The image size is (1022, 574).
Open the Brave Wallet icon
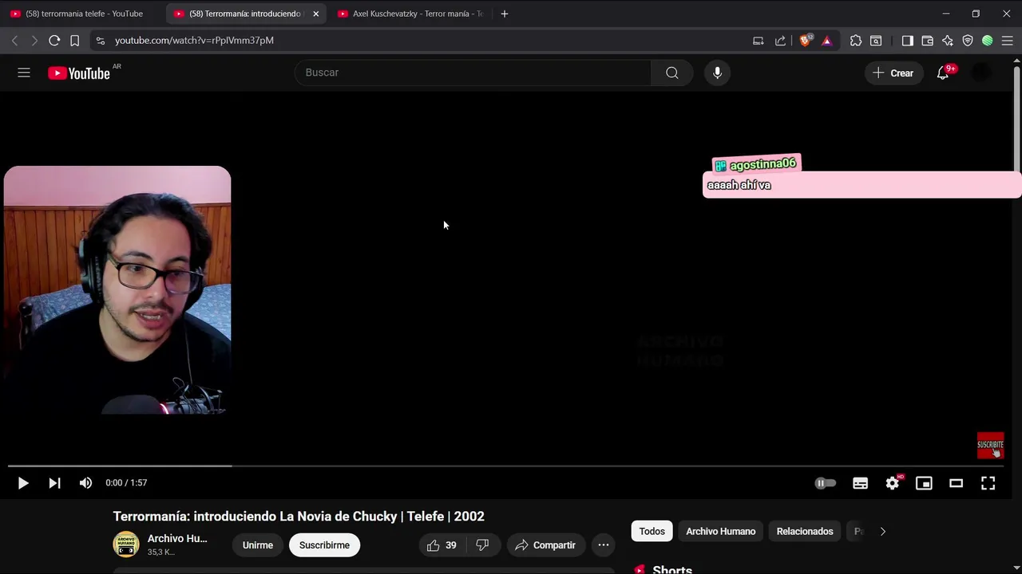pos(928,41)
